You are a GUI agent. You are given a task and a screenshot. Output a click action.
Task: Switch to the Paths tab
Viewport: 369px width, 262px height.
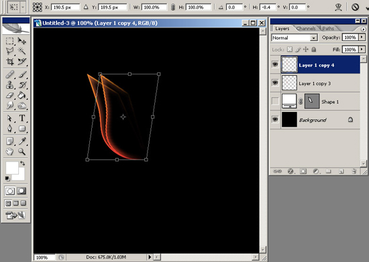[328, 28]
